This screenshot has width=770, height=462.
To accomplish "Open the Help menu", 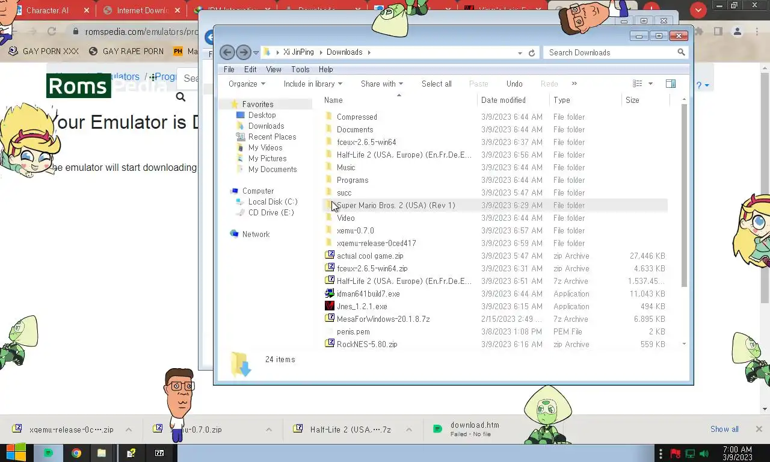I will pyautogui.click(x=325, y=69).
